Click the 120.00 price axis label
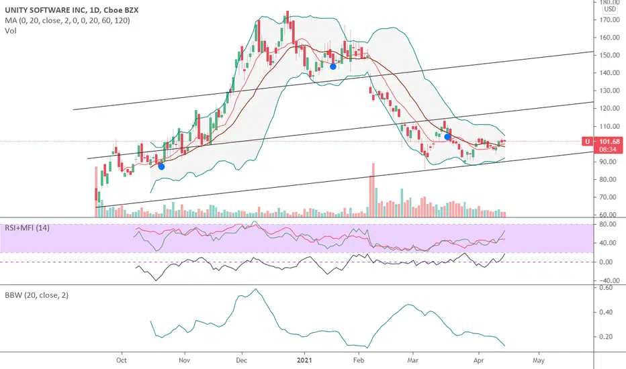Image resolution: width=626 pixels, height=369 pixels. (x=609, y=109)
